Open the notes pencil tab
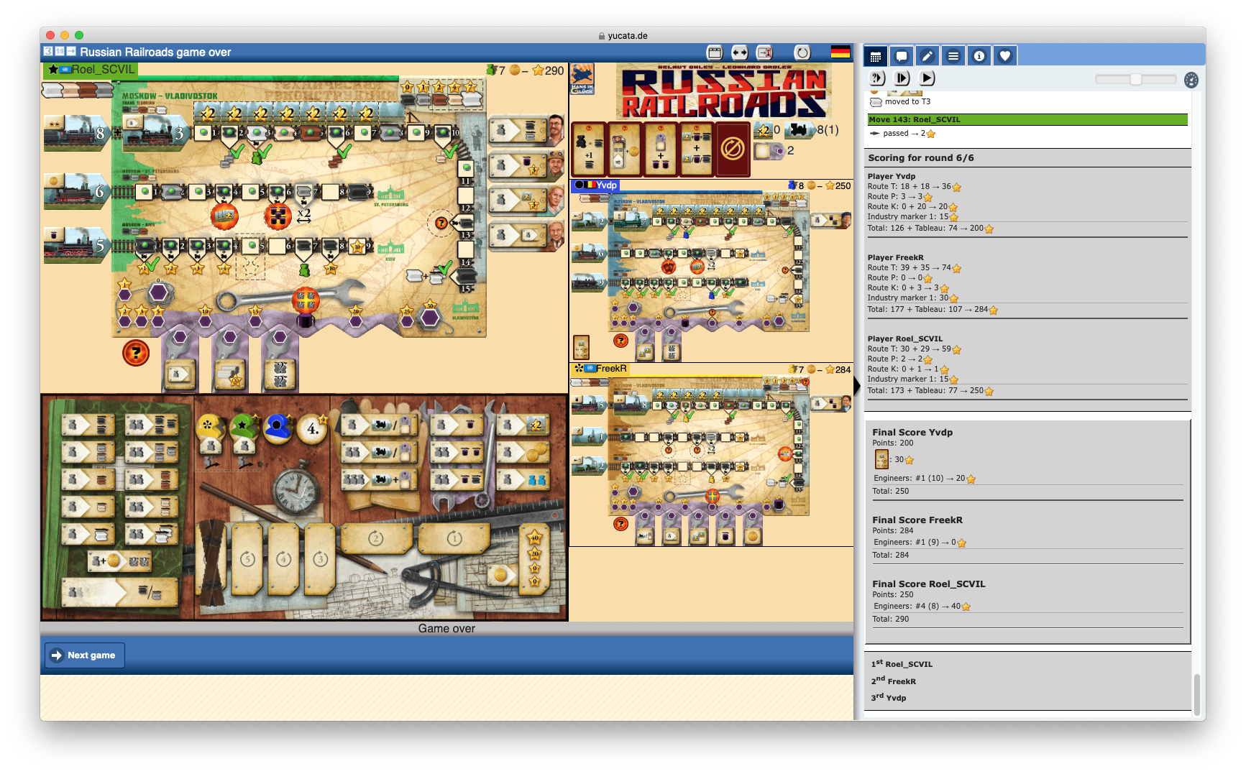 (x=927, y=56)
